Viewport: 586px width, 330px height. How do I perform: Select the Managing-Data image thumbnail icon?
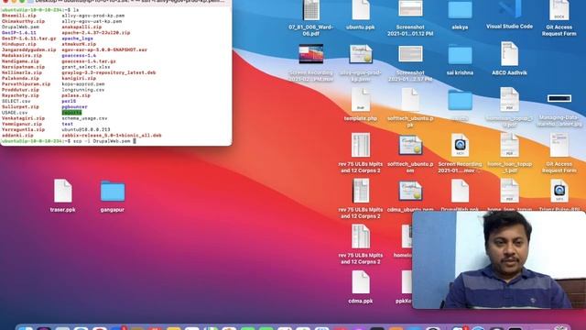[559, 99]
